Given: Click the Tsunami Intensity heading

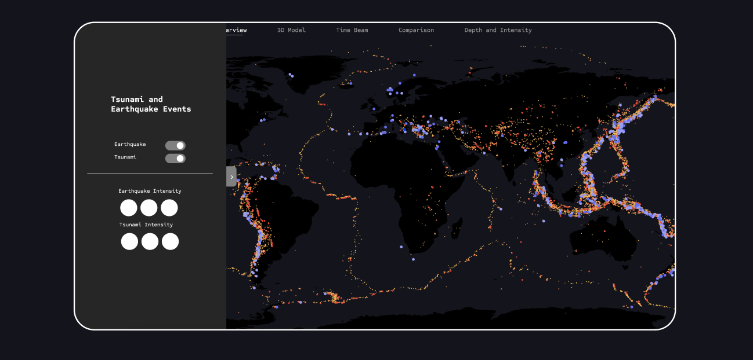Looking at the screenshot, I should (x=146, y=225).
